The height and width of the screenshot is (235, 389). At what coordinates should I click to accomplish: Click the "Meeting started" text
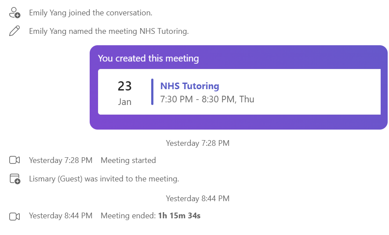pyautogui.click(x=128, y=160)
